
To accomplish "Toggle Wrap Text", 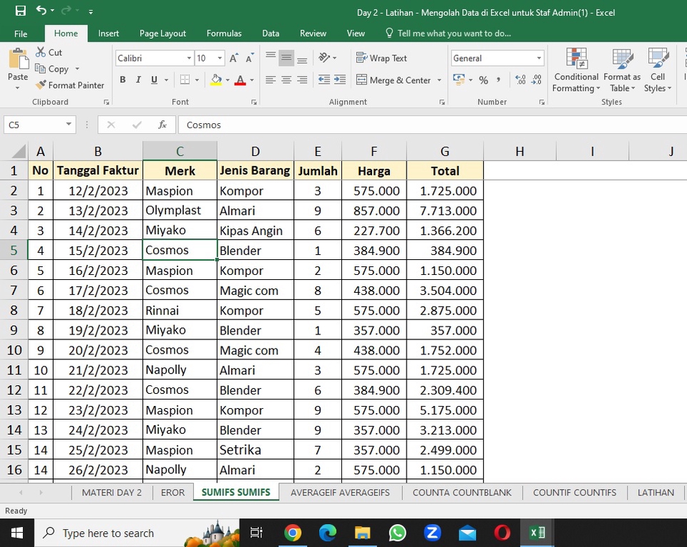I will (381, 58).
